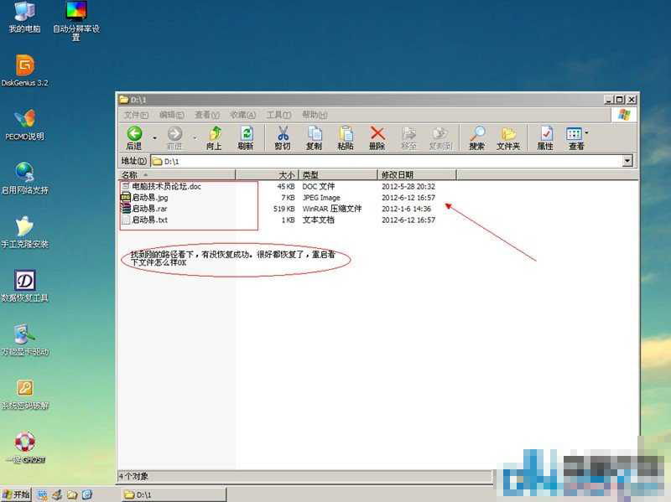
Task: Click the Back (后退) toolbar button
Action: 134,137
